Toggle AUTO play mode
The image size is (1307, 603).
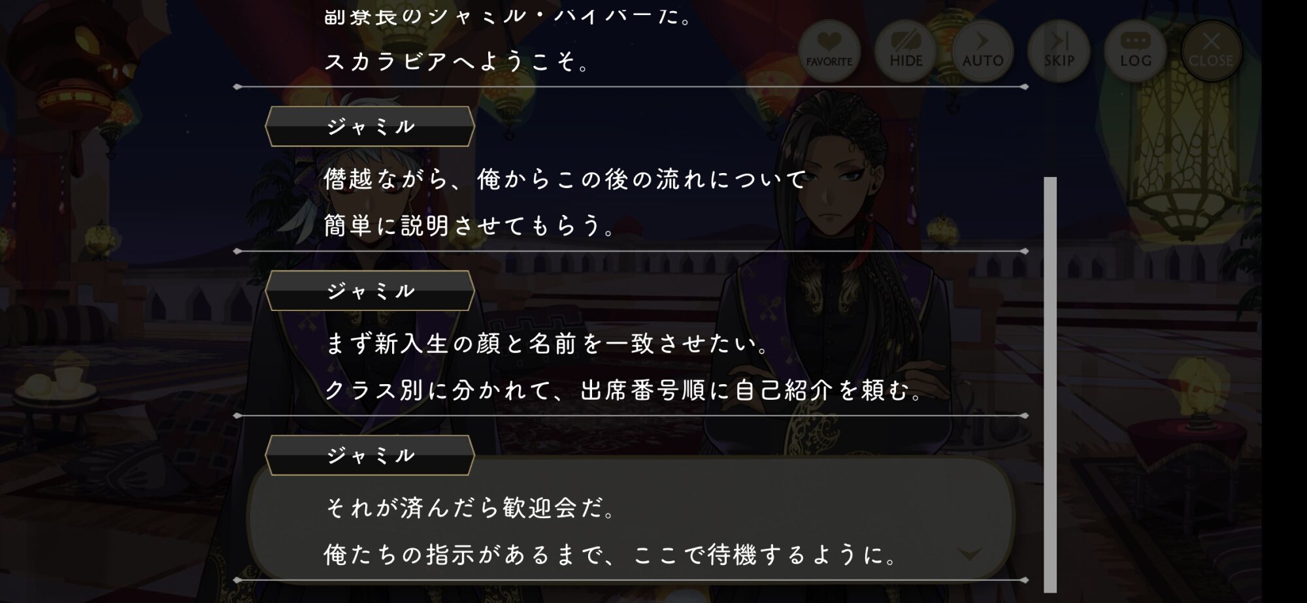982,51
